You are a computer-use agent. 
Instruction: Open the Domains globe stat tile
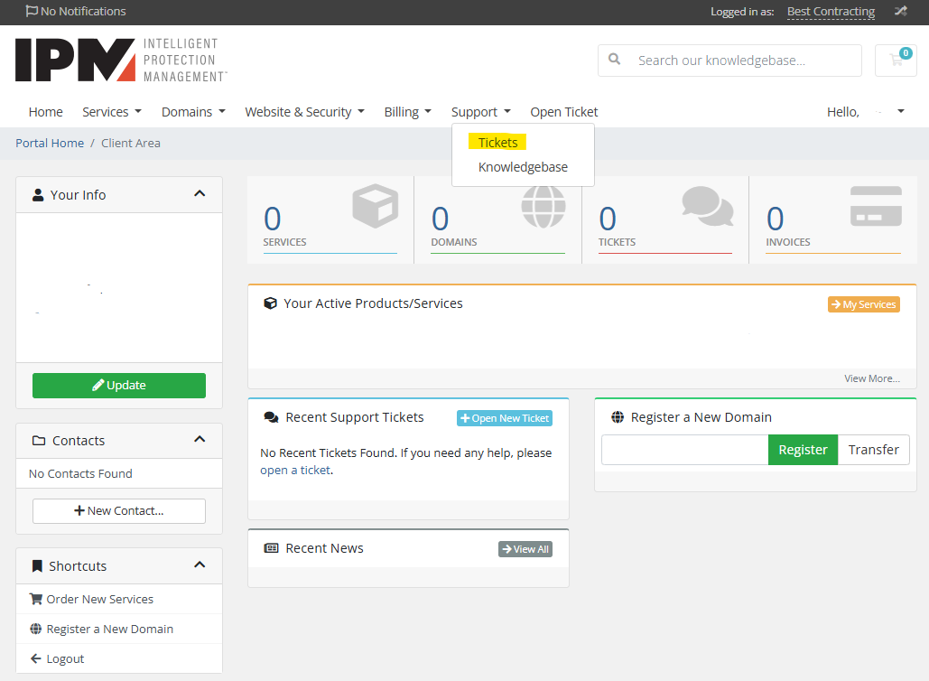(497, 219)
